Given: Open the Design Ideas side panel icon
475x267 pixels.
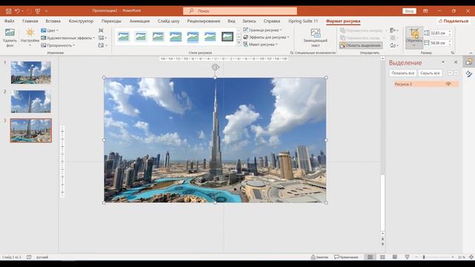Looking at the screenshot, I should click(x=469, y=74).
